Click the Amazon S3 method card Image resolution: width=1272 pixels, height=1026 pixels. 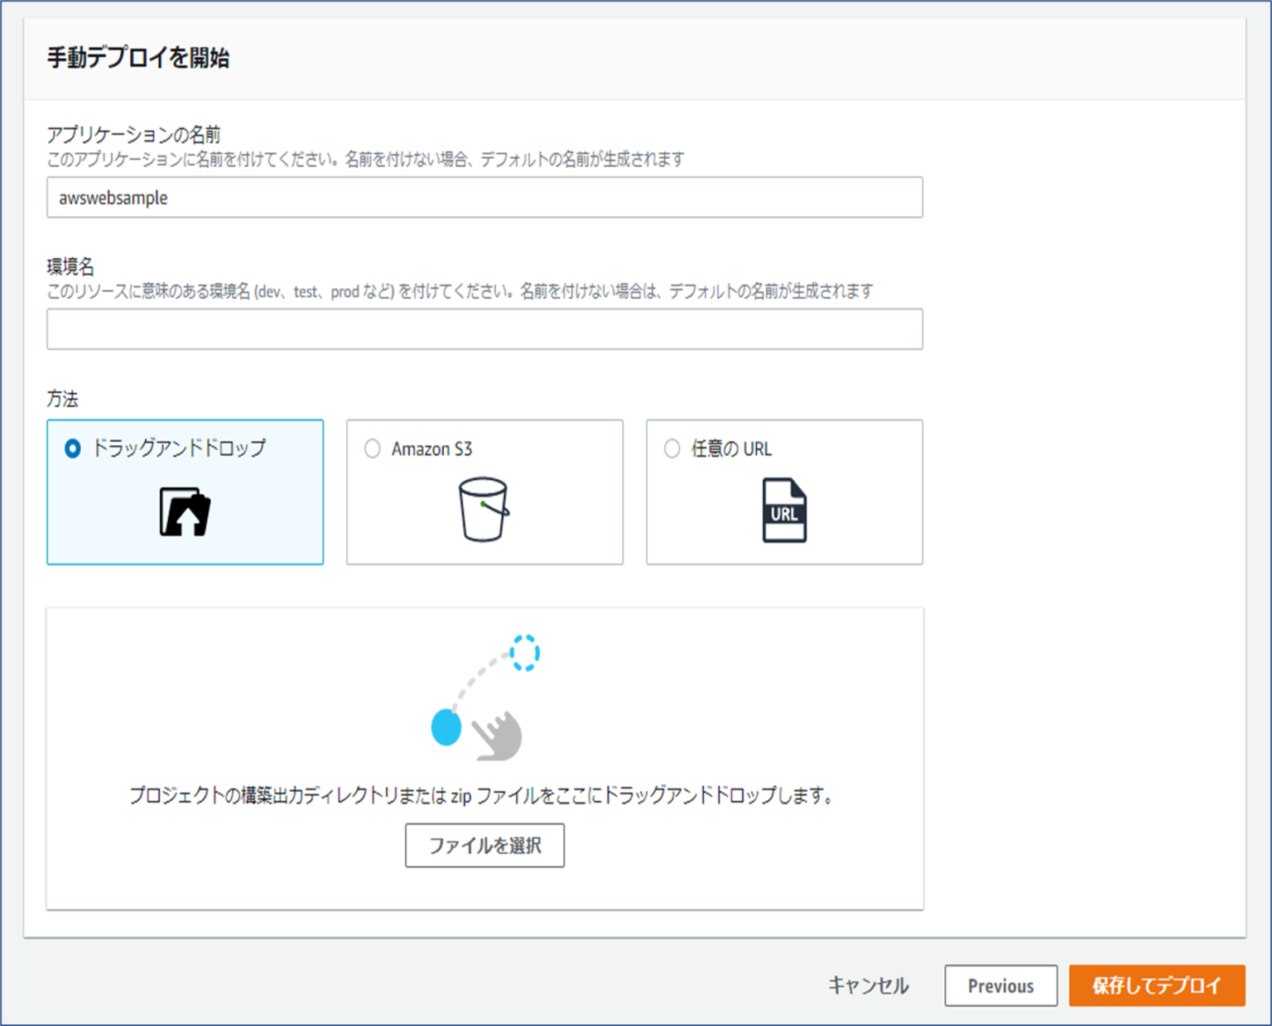[x=484, y=492]
